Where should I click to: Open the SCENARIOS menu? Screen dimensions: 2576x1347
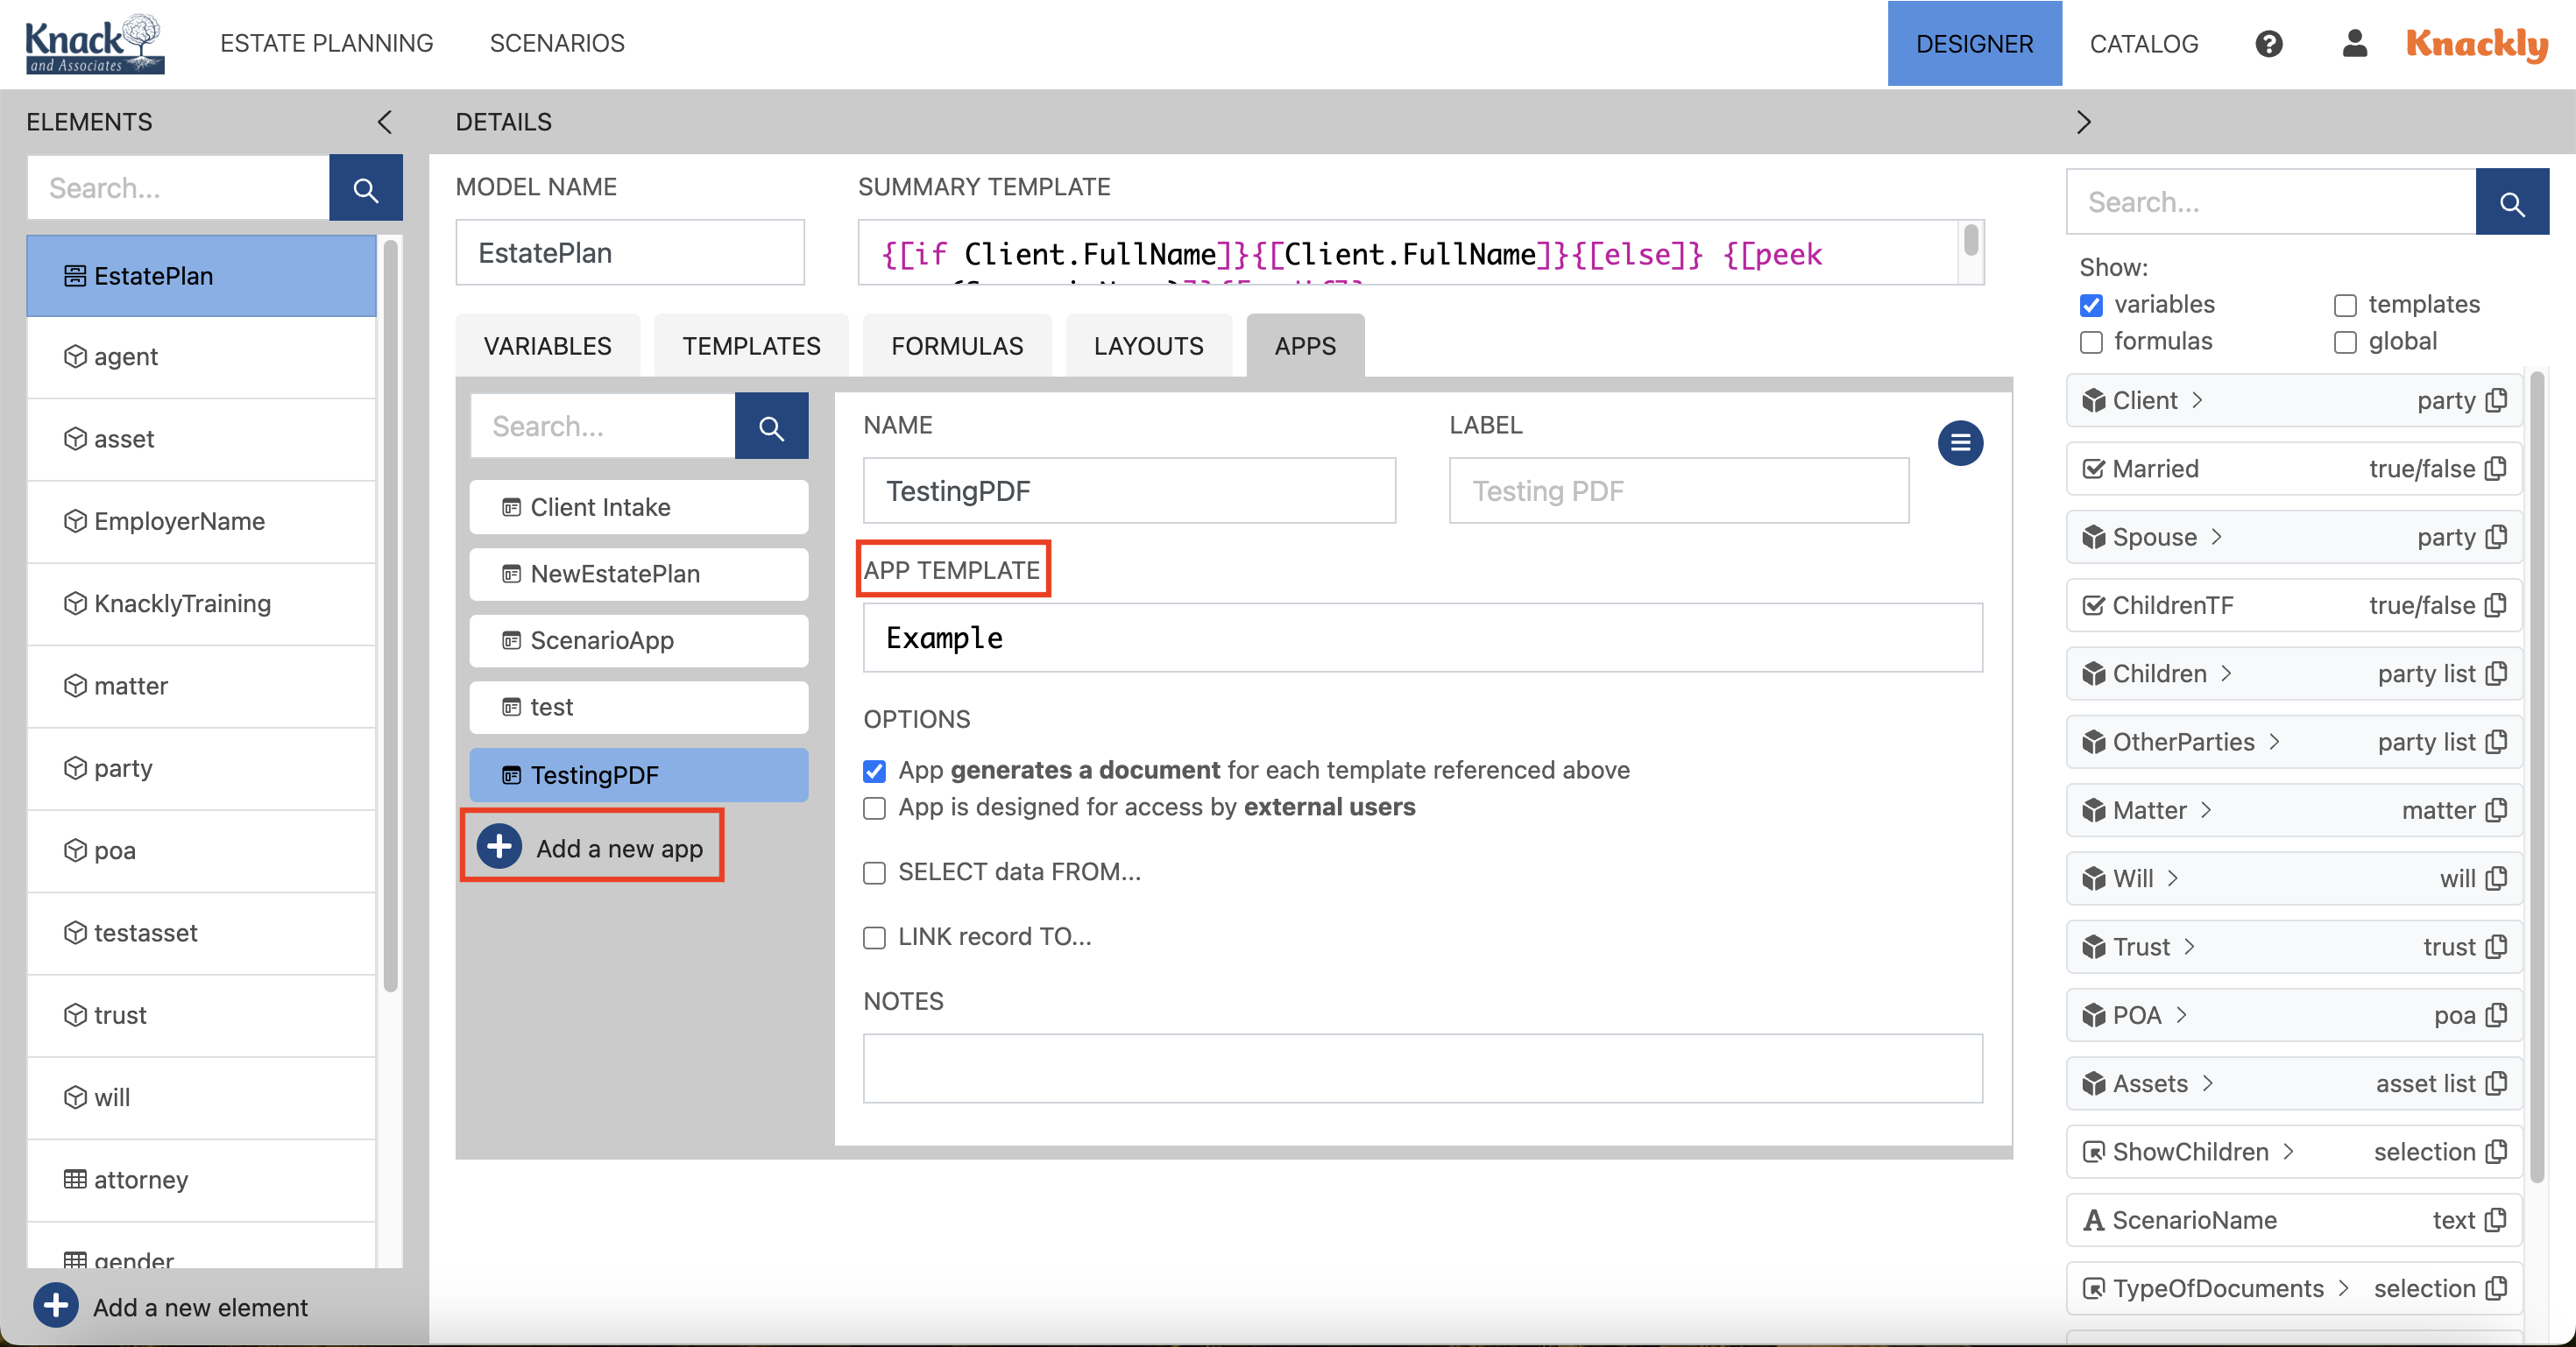[x=557, y=43]
